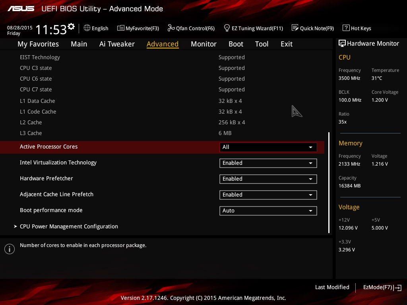
Task: Select the Hardware Prefetcher label
Action: 47,178
